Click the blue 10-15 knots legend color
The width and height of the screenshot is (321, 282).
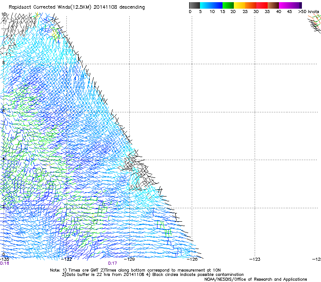click(x=217, y=5)
